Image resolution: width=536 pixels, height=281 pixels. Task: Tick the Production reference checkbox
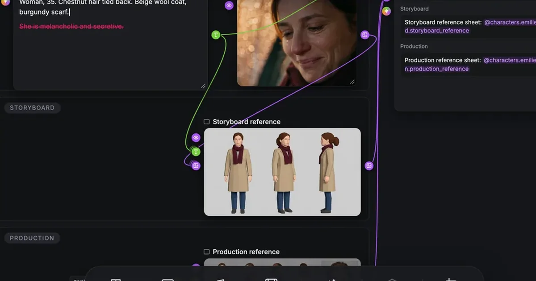(206, 252)
